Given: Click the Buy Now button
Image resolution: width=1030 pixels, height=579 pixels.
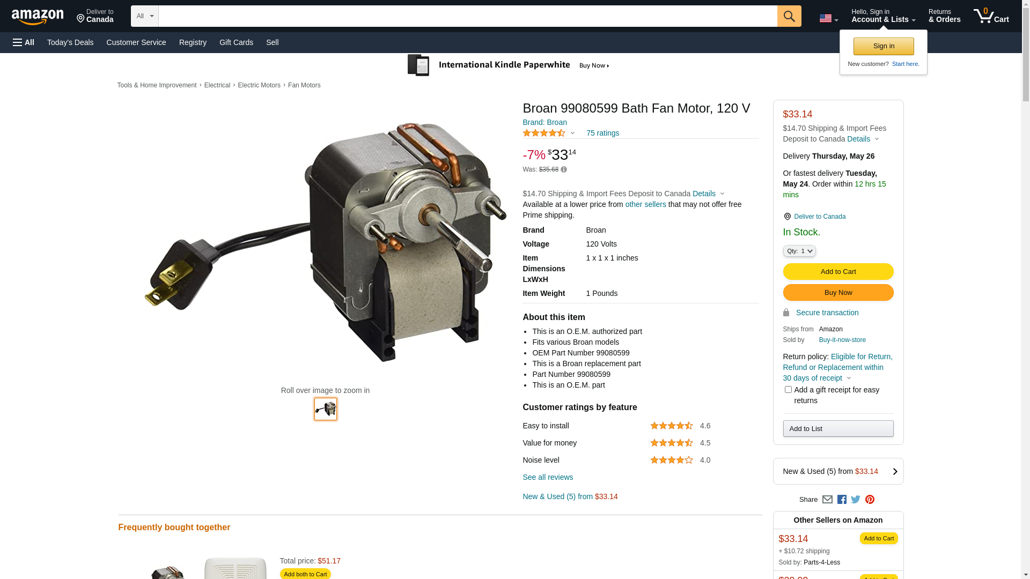Looking at the screenshot, I should pos(838,293).
